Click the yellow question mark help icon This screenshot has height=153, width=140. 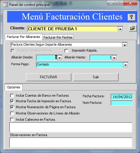coord(131,17)
